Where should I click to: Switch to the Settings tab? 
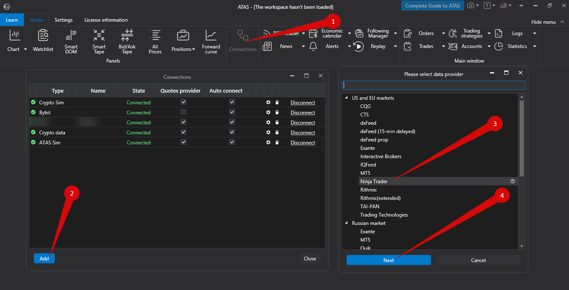point(64,20)
